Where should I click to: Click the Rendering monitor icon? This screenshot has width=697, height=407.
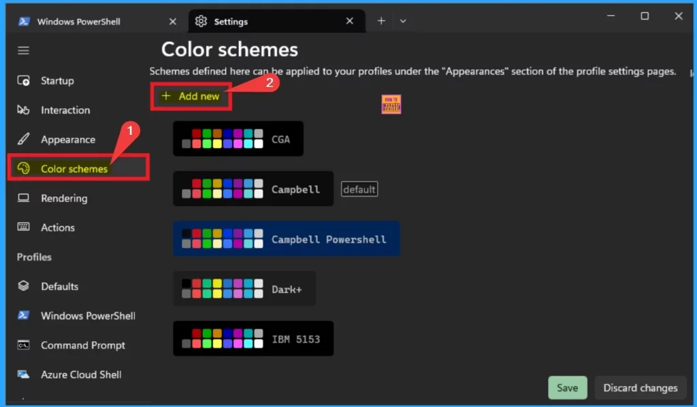pyautogui.click(x=23, y=198)
